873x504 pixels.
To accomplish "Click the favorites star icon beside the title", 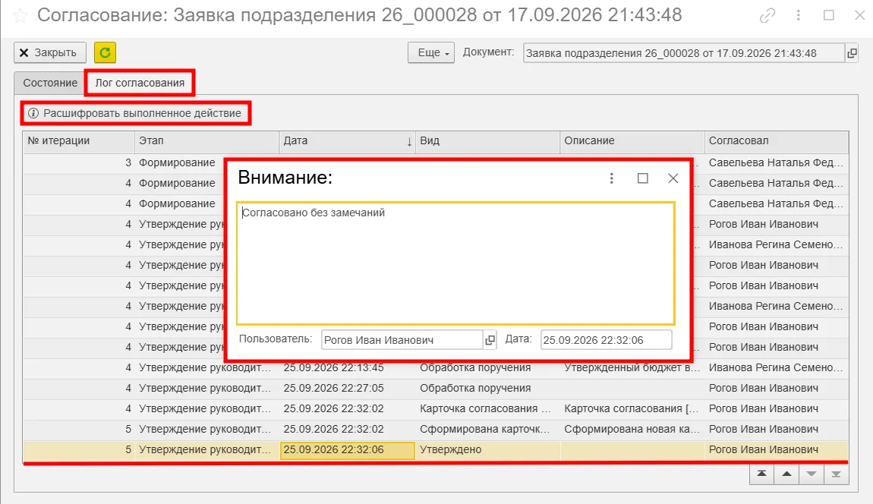I will click(20, 16).
